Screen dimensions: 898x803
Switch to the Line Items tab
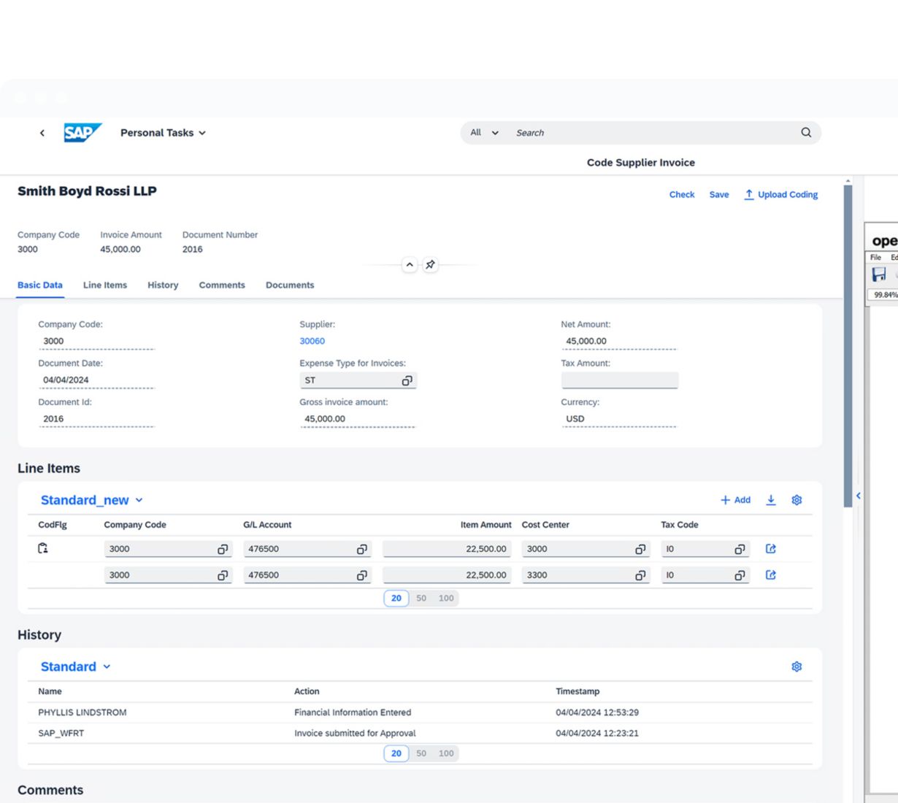click(x=105, y=285)
